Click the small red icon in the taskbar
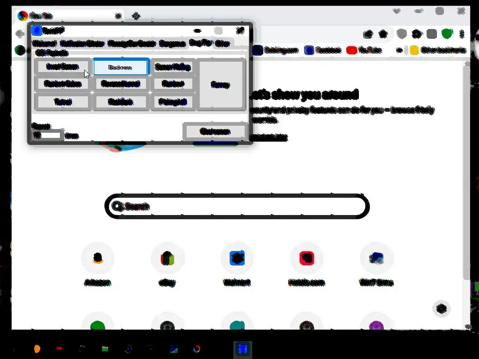This screenshot has width=479, height=359. point(59,348)
